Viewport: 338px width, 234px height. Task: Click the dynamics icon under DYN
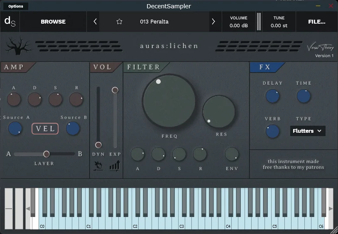pyautogui.click(x=98, y=166)
